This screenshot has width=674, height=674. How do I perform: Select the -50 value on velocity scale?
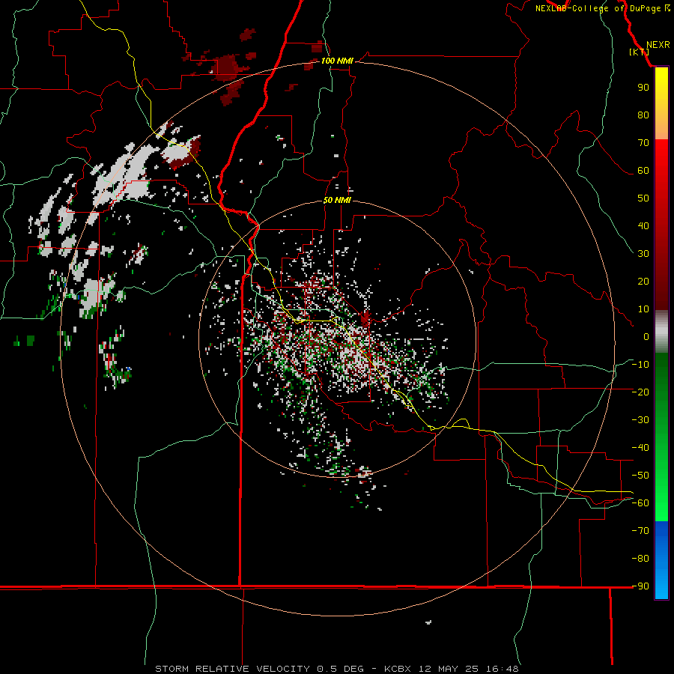(640, 476)
